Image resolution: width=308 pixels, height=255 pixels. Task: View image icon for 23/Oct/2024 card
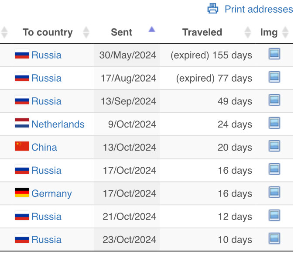[274, 238]
